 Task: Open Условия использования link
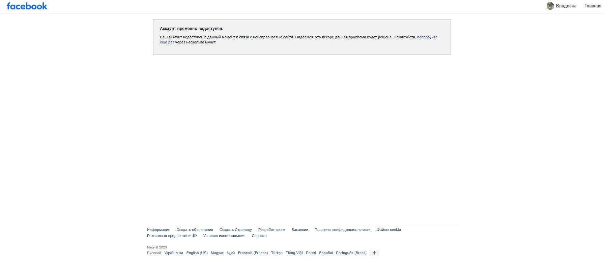(224, 236)
